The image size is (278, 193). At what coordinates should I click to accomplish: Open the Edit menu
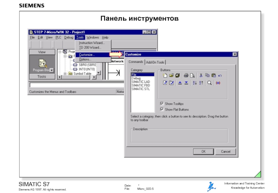point(40,37)
